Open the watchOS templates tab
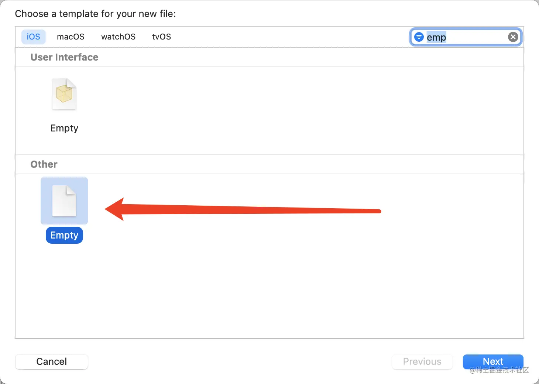This screenshot has width=539, height=384. [x=118, y=37]
